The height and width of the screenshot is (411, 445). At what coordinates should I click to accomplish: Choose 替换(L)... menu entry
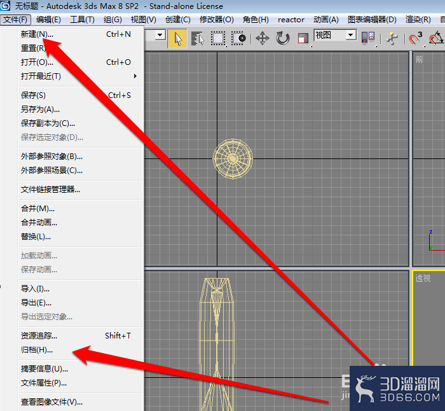[x=81, y=236]
